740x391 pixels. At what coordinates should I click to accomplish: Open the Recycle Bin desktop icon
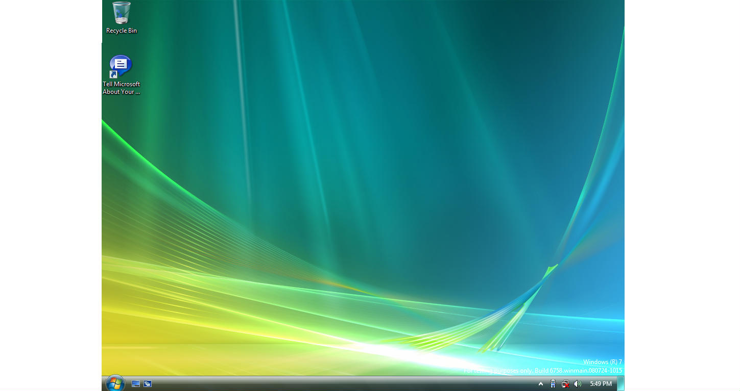click(x=122, y=17)
